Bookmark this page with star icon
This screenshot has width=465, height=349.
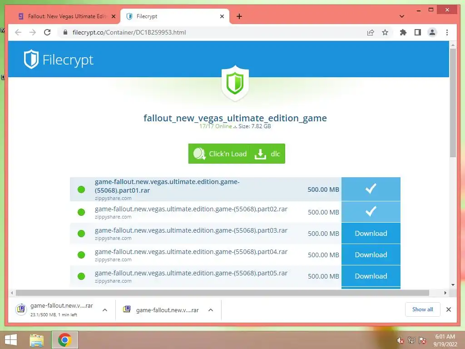[385, 32]
